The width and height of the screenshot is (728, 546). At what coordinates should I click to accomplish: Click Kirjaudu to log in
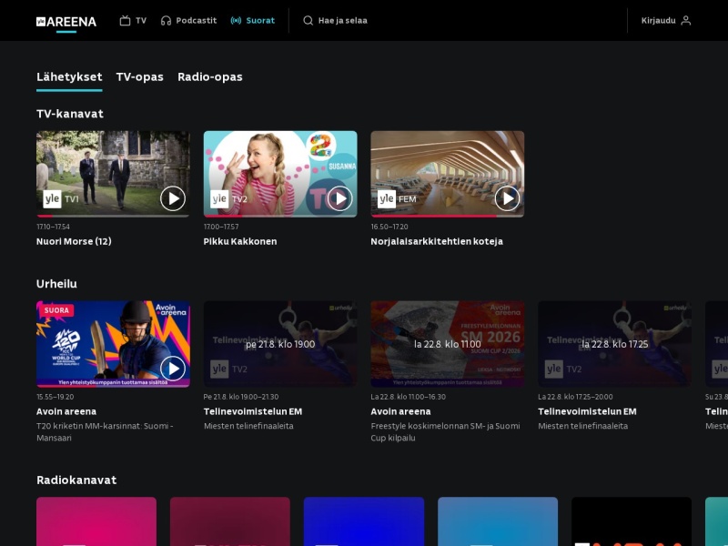point(666,20)
